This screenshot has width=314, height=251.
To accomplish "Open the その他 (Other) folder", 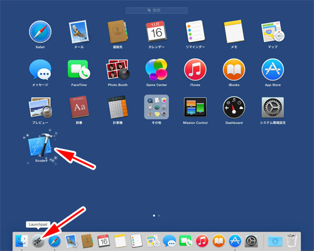I will tap(156, 107).
